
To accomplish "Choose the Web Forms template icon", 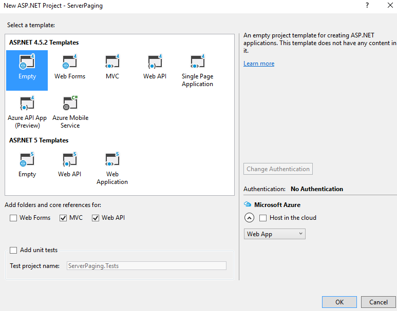I will click(70, 63).
